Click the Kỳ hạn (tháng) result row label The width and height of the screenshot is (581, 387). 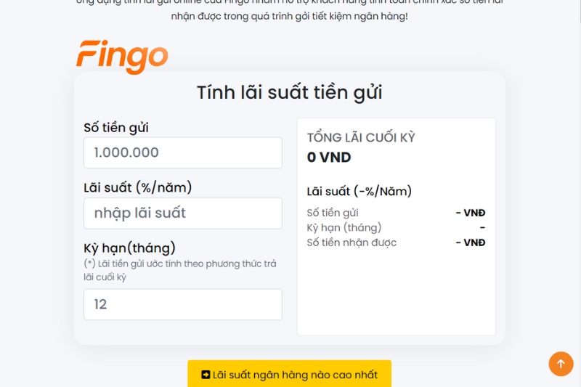pyautogui.click(x=344, y=227)
